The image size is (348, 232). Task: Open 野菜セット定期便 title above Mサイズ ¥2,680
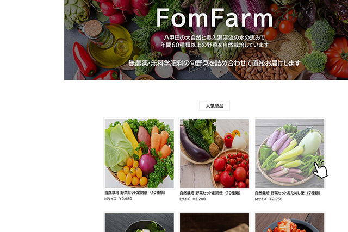[x=135, y=192]
